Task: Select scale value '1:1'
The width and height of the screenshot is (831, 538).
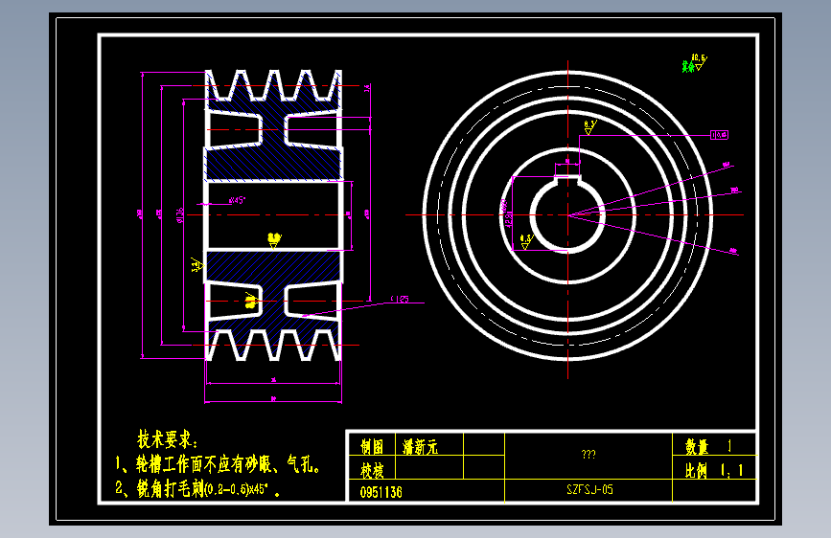Action: pyautogui.click(x=732, y=470)
